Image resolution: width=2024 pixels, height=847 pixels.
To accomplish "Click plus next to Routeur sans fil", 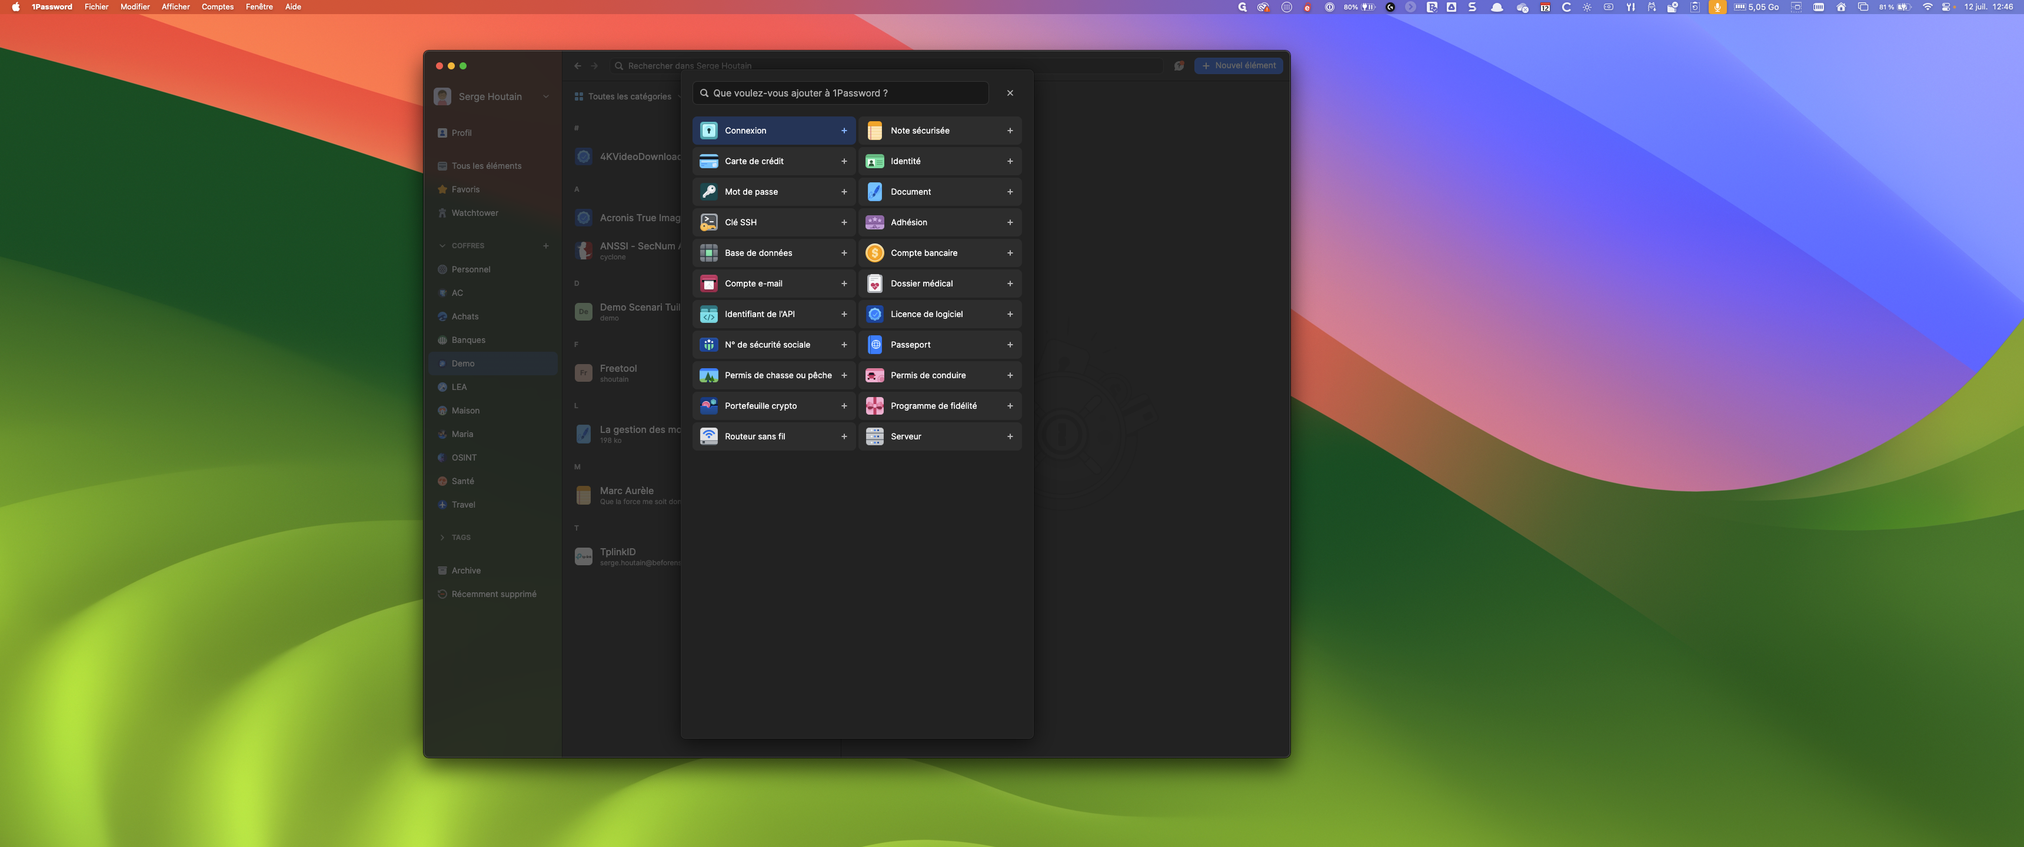I will [844, 436].
